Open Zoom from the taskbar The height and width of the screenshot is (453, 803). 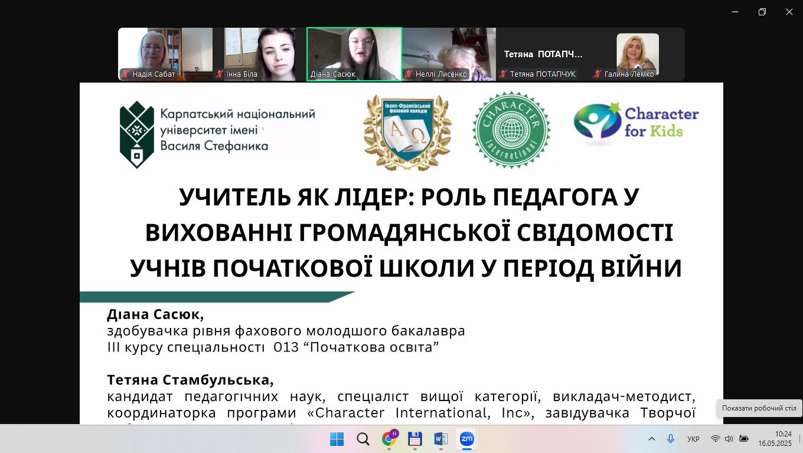tap(466, 439)
